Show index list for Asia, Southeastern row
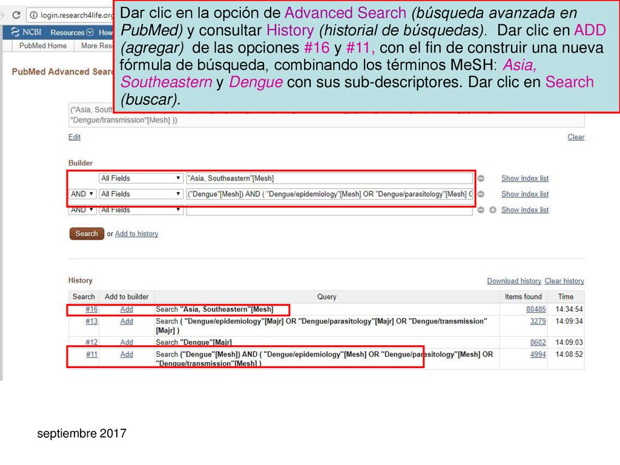The image size is (620, 465). pos(525,179)
